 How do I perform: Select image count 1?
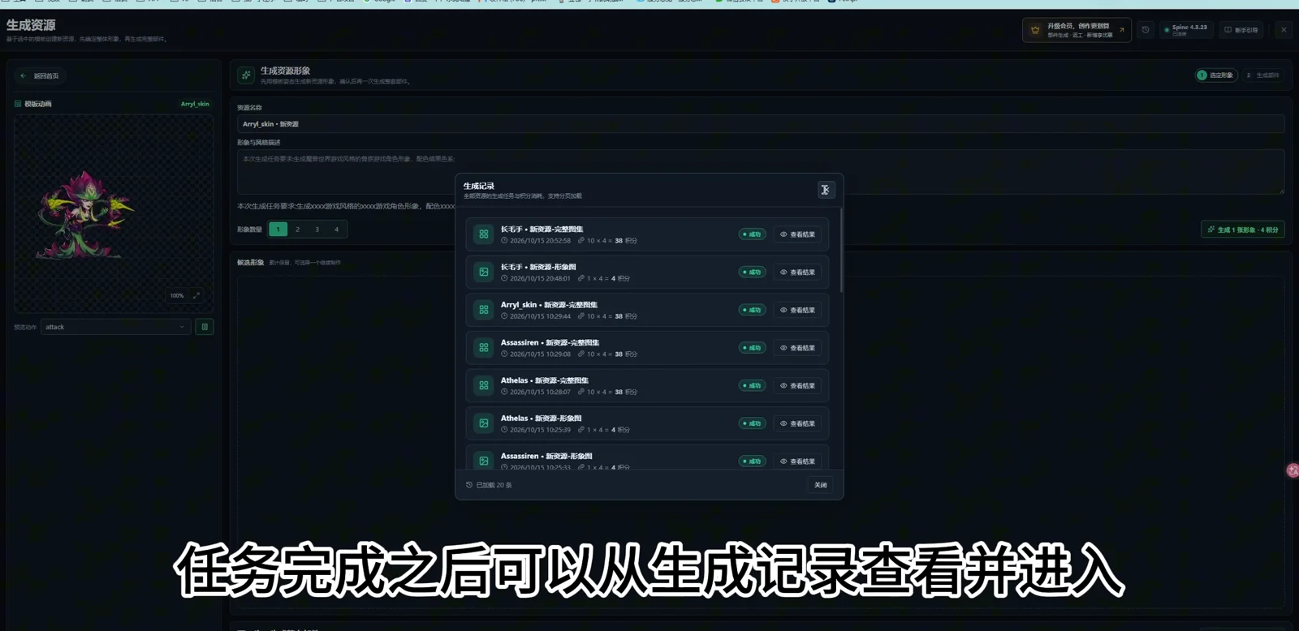pos(278,230)
